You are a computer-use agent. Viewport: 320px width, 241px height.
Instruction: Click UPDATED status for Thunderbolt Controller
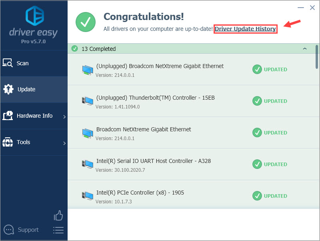pyautogui.click(x=270, y=101)
